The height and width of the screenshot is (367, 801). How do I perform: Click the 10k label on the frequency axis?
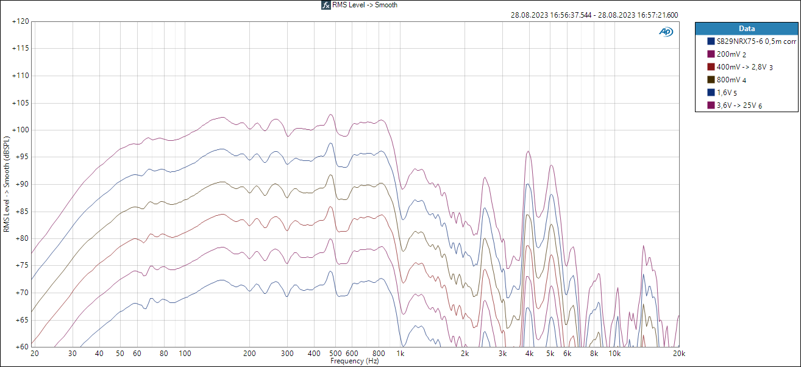[x=615, y=354]
